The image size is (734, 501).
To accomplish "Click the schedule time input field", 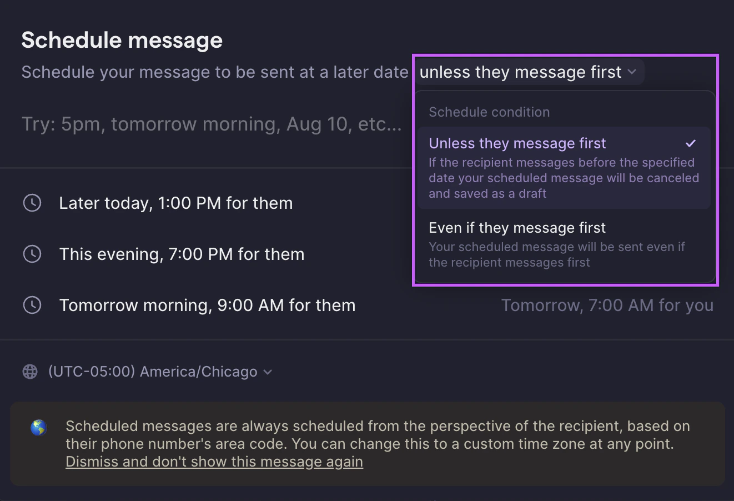I will (211, 124).
